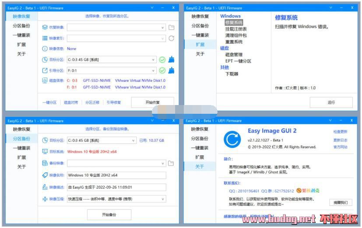Click the 检查更新 link
Viewport: 362px width, 228px height.
point(340,132)
